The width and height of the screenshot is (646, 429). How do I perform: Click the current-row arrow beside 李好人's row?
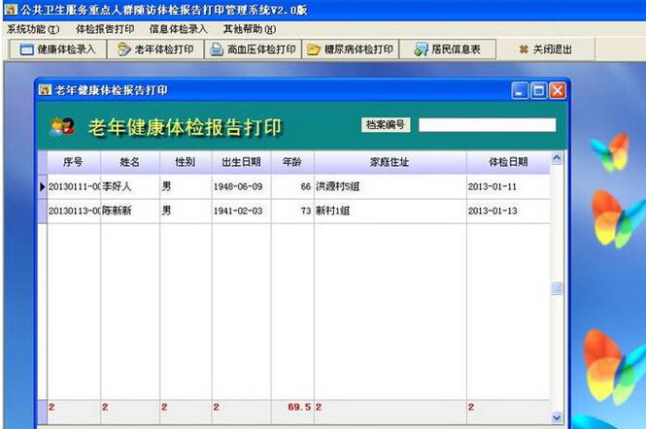point(42,186)
